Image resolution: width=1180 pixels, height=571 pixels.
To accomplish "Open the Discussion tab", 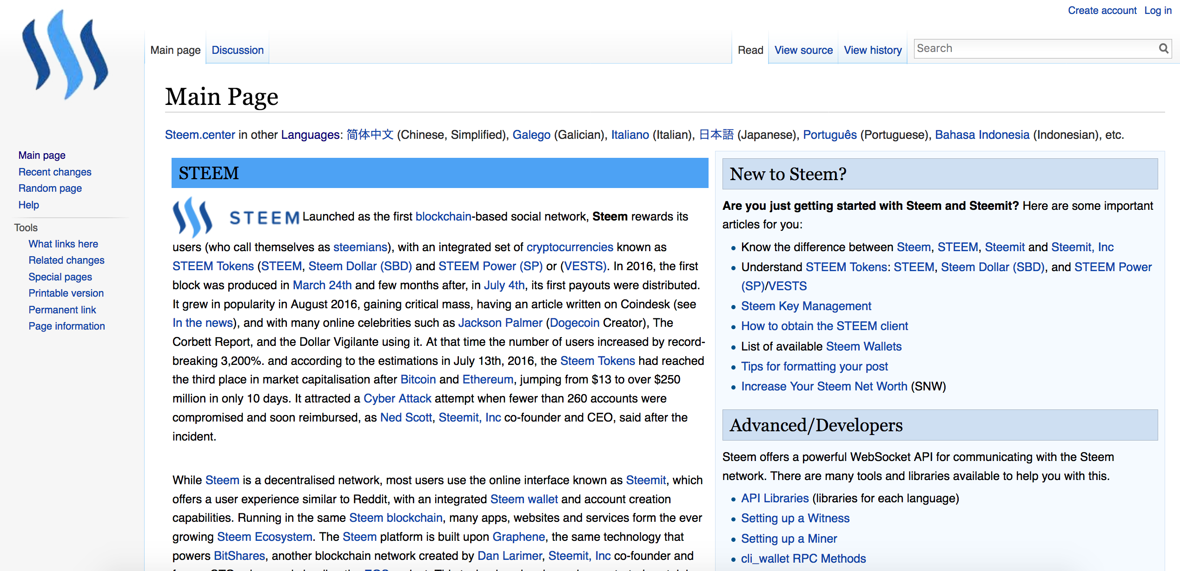I will click(x=237, y=50).
